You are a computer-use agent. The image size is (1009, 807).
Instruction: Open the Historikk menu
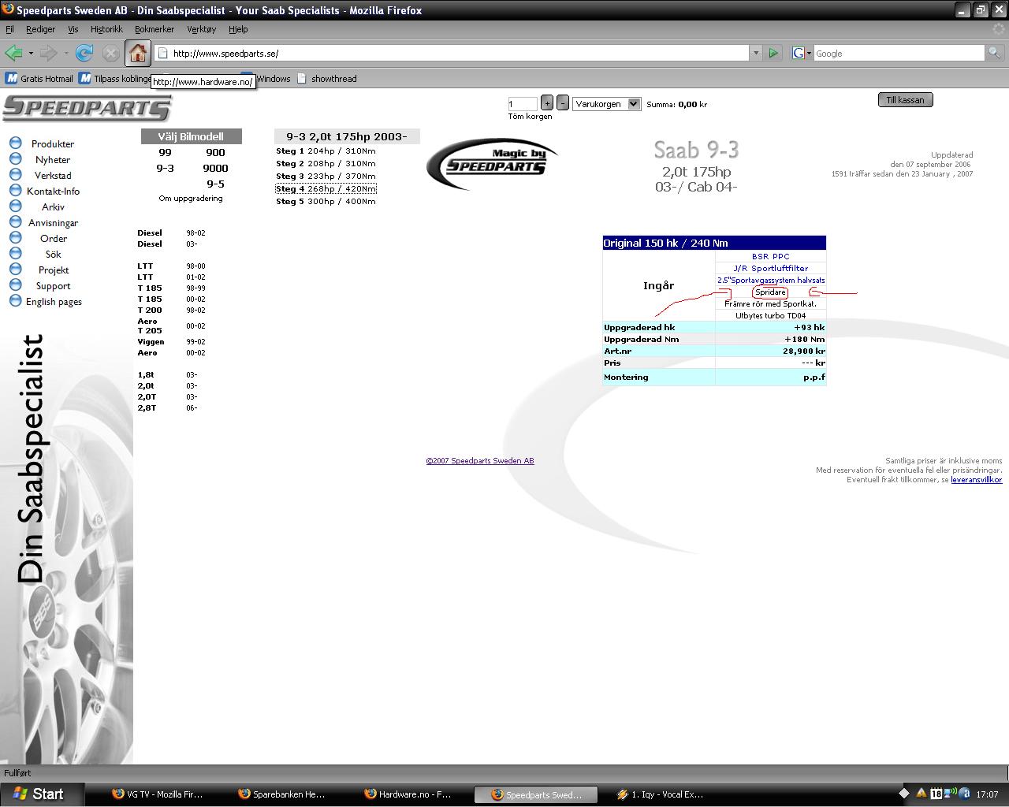(x=106, y=29)
